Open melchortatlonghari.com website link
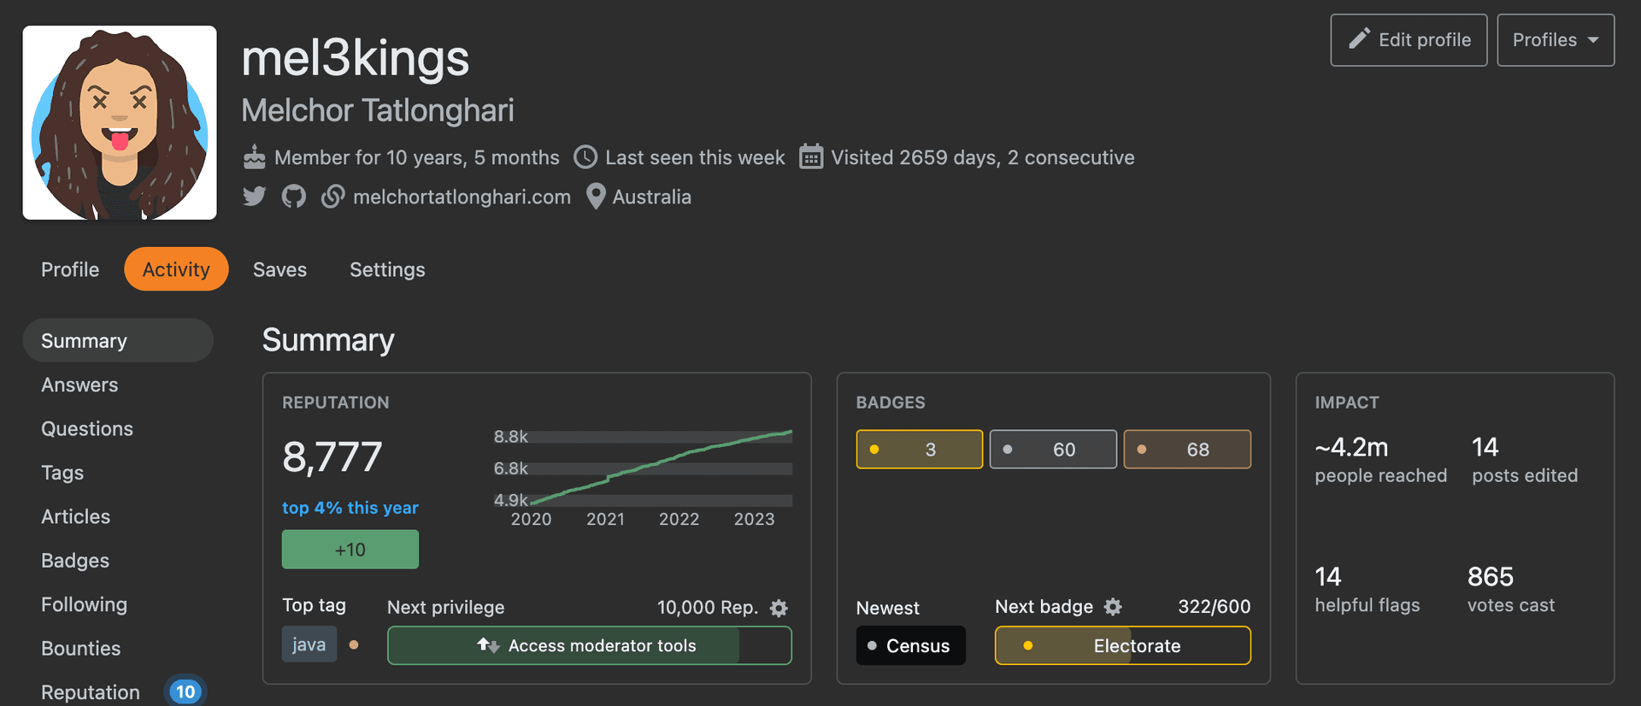The image size is (1641, 706). coord(462,197)
